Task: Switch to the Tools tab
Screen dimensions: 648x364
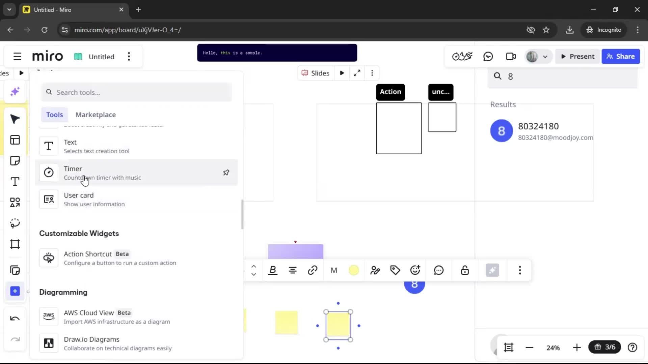Action: point(54,115)
